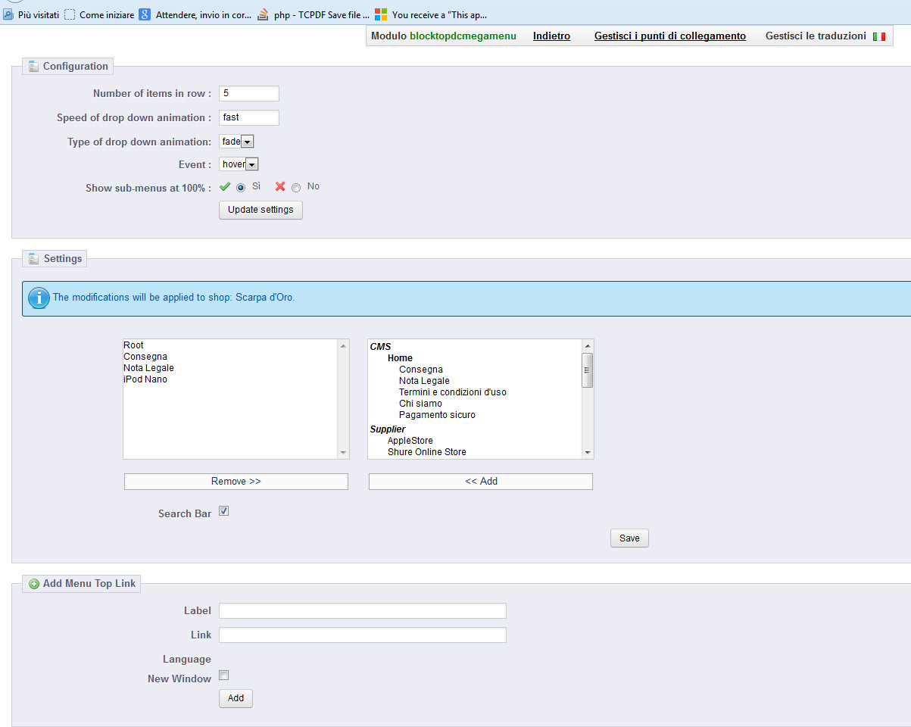Click the red X icon beside No
This screenshot has width=911, height=727.
(280, 186)
